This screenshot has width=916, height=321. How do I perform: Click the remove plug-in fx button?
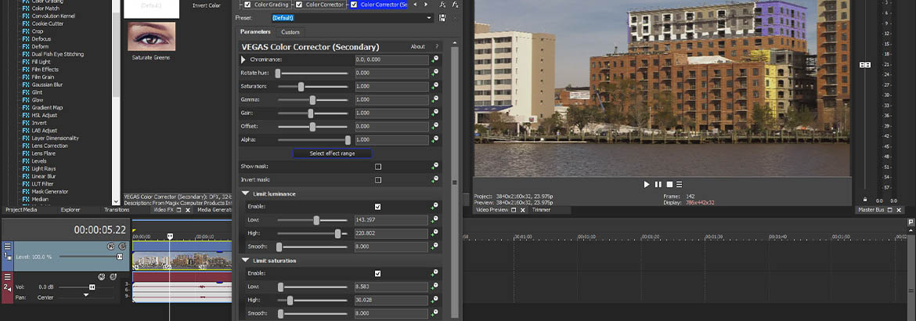point(455,5)
